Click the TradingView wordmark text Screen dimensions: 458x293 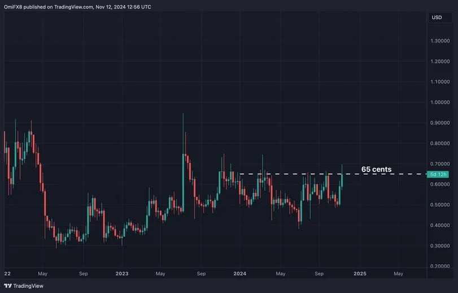28,286
